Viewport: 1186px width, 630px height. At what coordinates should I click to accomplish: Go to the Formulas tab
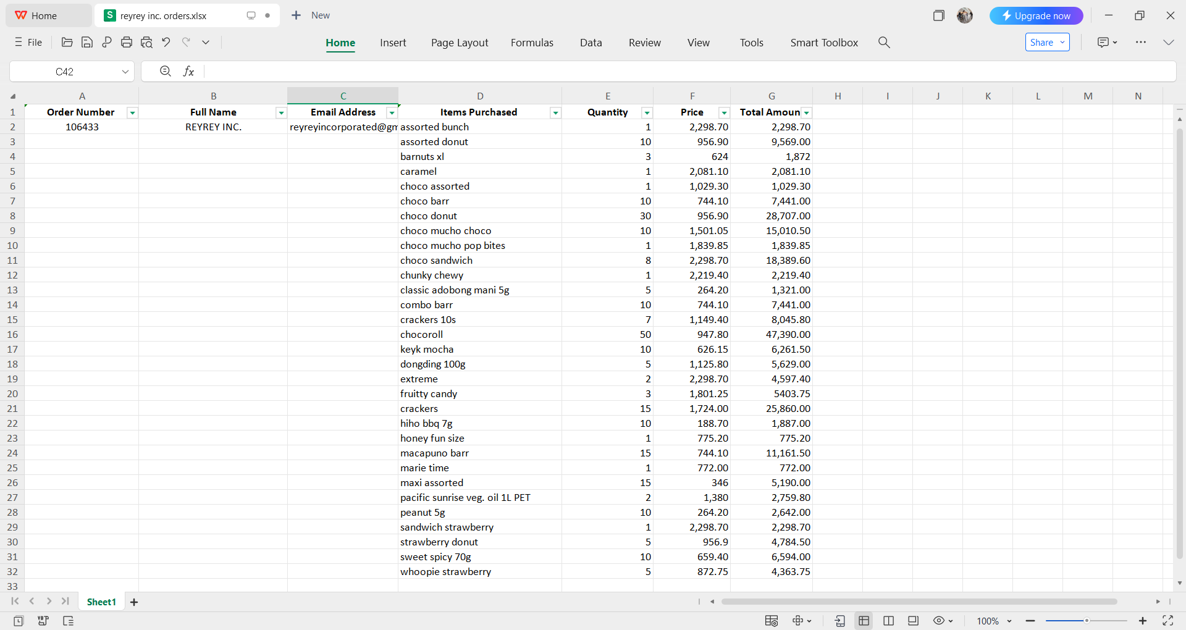point(532,43)
